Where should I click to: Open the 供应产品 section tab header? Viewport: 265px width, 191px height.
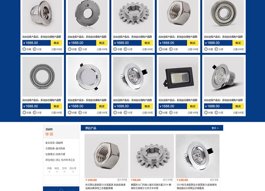(91, 128)
